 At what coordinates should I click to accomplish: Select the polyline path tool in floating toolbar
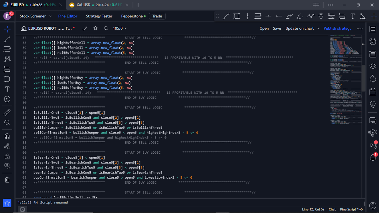310,16
